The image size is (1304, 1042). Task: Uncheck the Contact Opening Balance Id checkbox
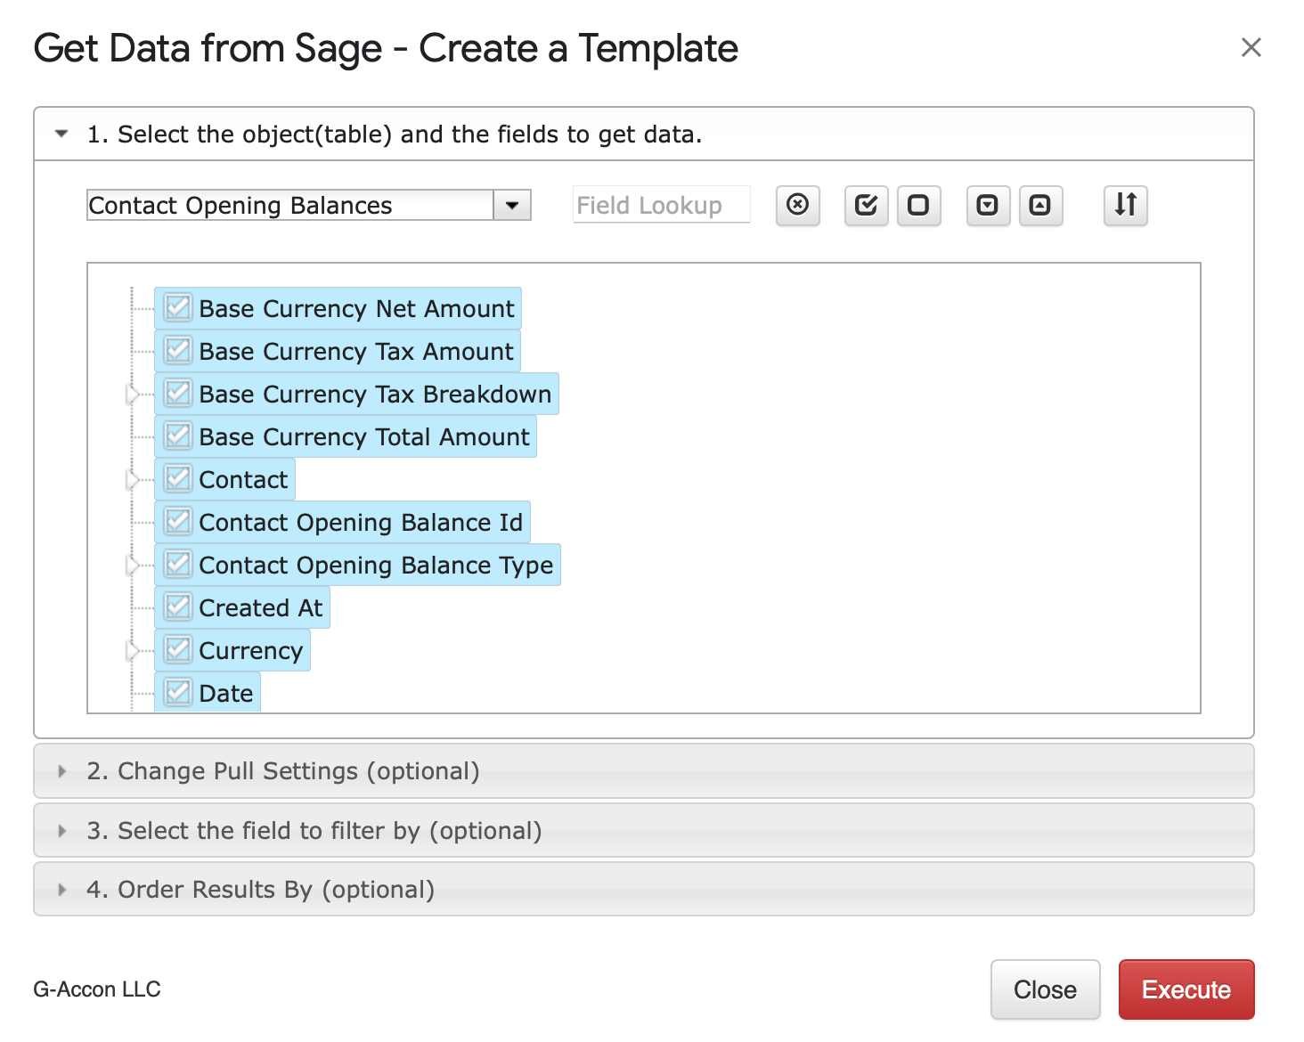coord(177,521)
